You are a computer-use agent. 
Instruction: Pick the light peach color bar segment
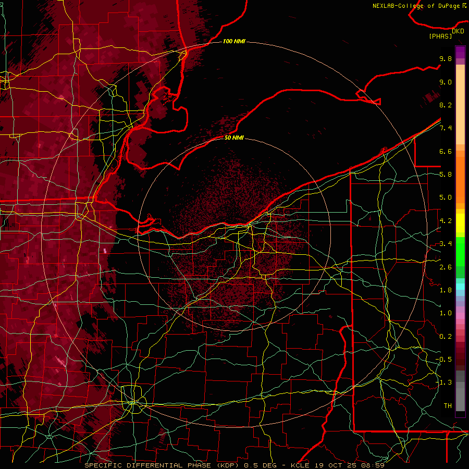[x=460, y=107]
